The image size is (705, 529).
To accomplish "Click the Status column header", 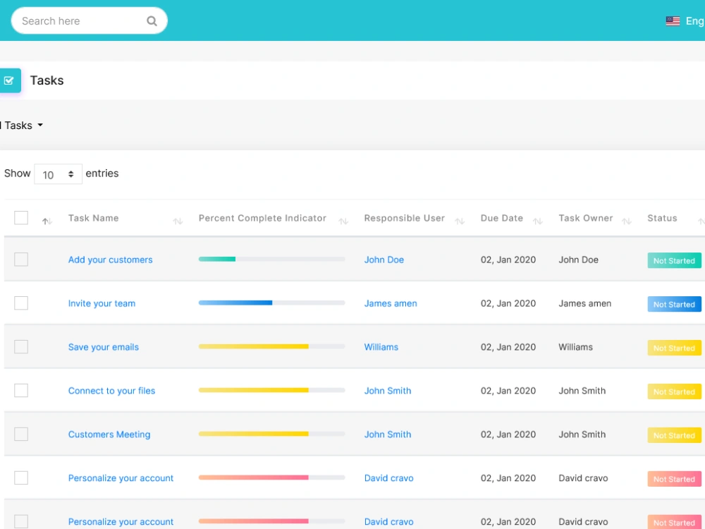I will (x=662, y=218).
